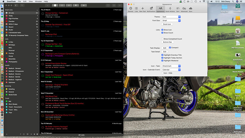Switch to week view in GoodTask toolbar
Viewport: 245px width, 138px height.
pyautogui.click(x=69, y=5)
